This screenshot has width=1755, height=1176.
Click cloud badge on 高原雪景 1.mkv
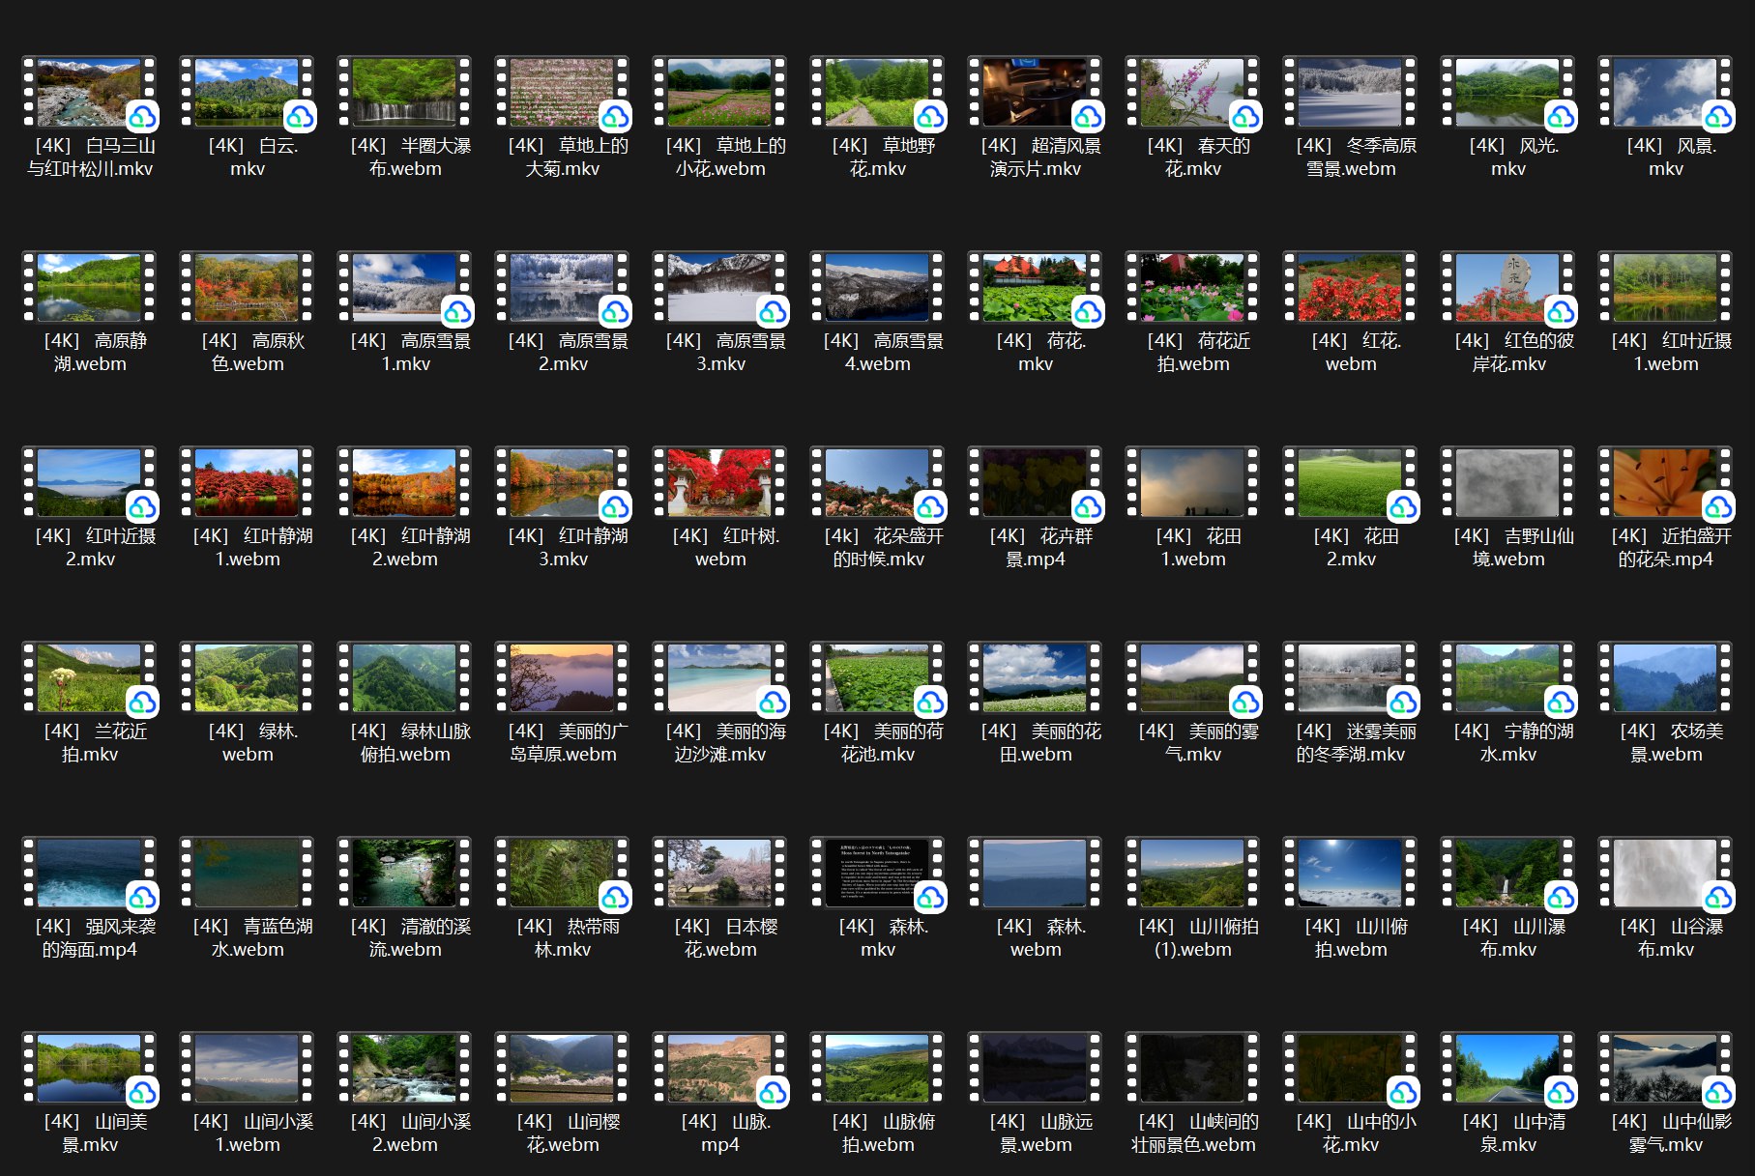point(457,312)
